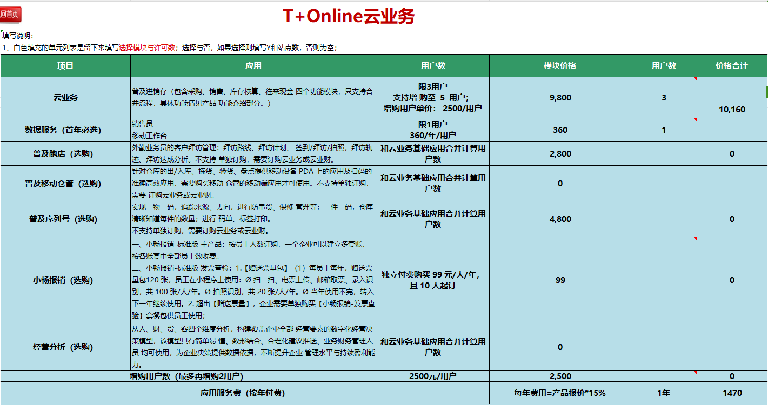Select the 移动工作台 cell
Viewport: 768px width, 405px height.
[x=253, y=136]
